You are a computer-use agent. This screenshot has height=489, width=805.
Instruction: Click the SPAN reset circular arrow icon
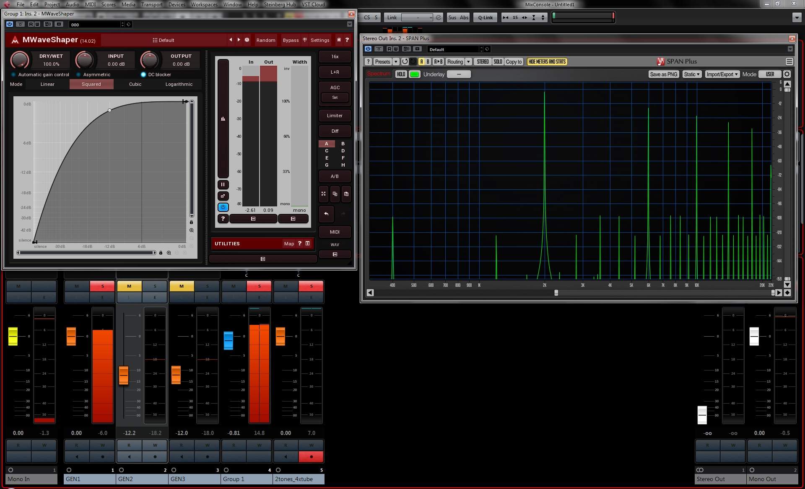(x=405, y=62)
